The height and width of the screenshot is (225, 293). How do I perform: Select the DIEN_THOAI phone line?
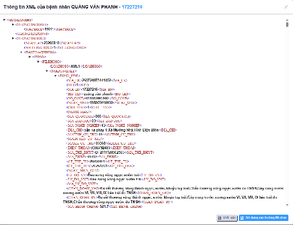(101, 148)
